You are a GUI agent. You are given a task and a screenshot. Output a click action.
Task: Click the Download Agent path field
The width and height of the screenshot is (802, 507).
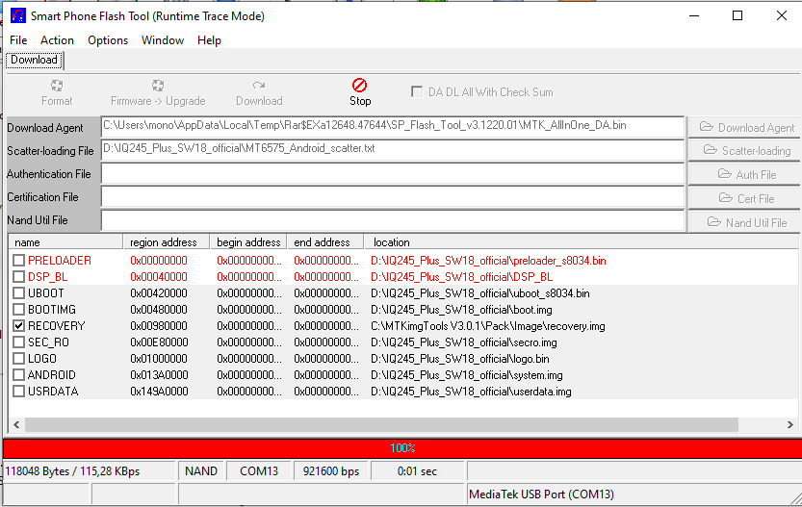click(392, 126)
